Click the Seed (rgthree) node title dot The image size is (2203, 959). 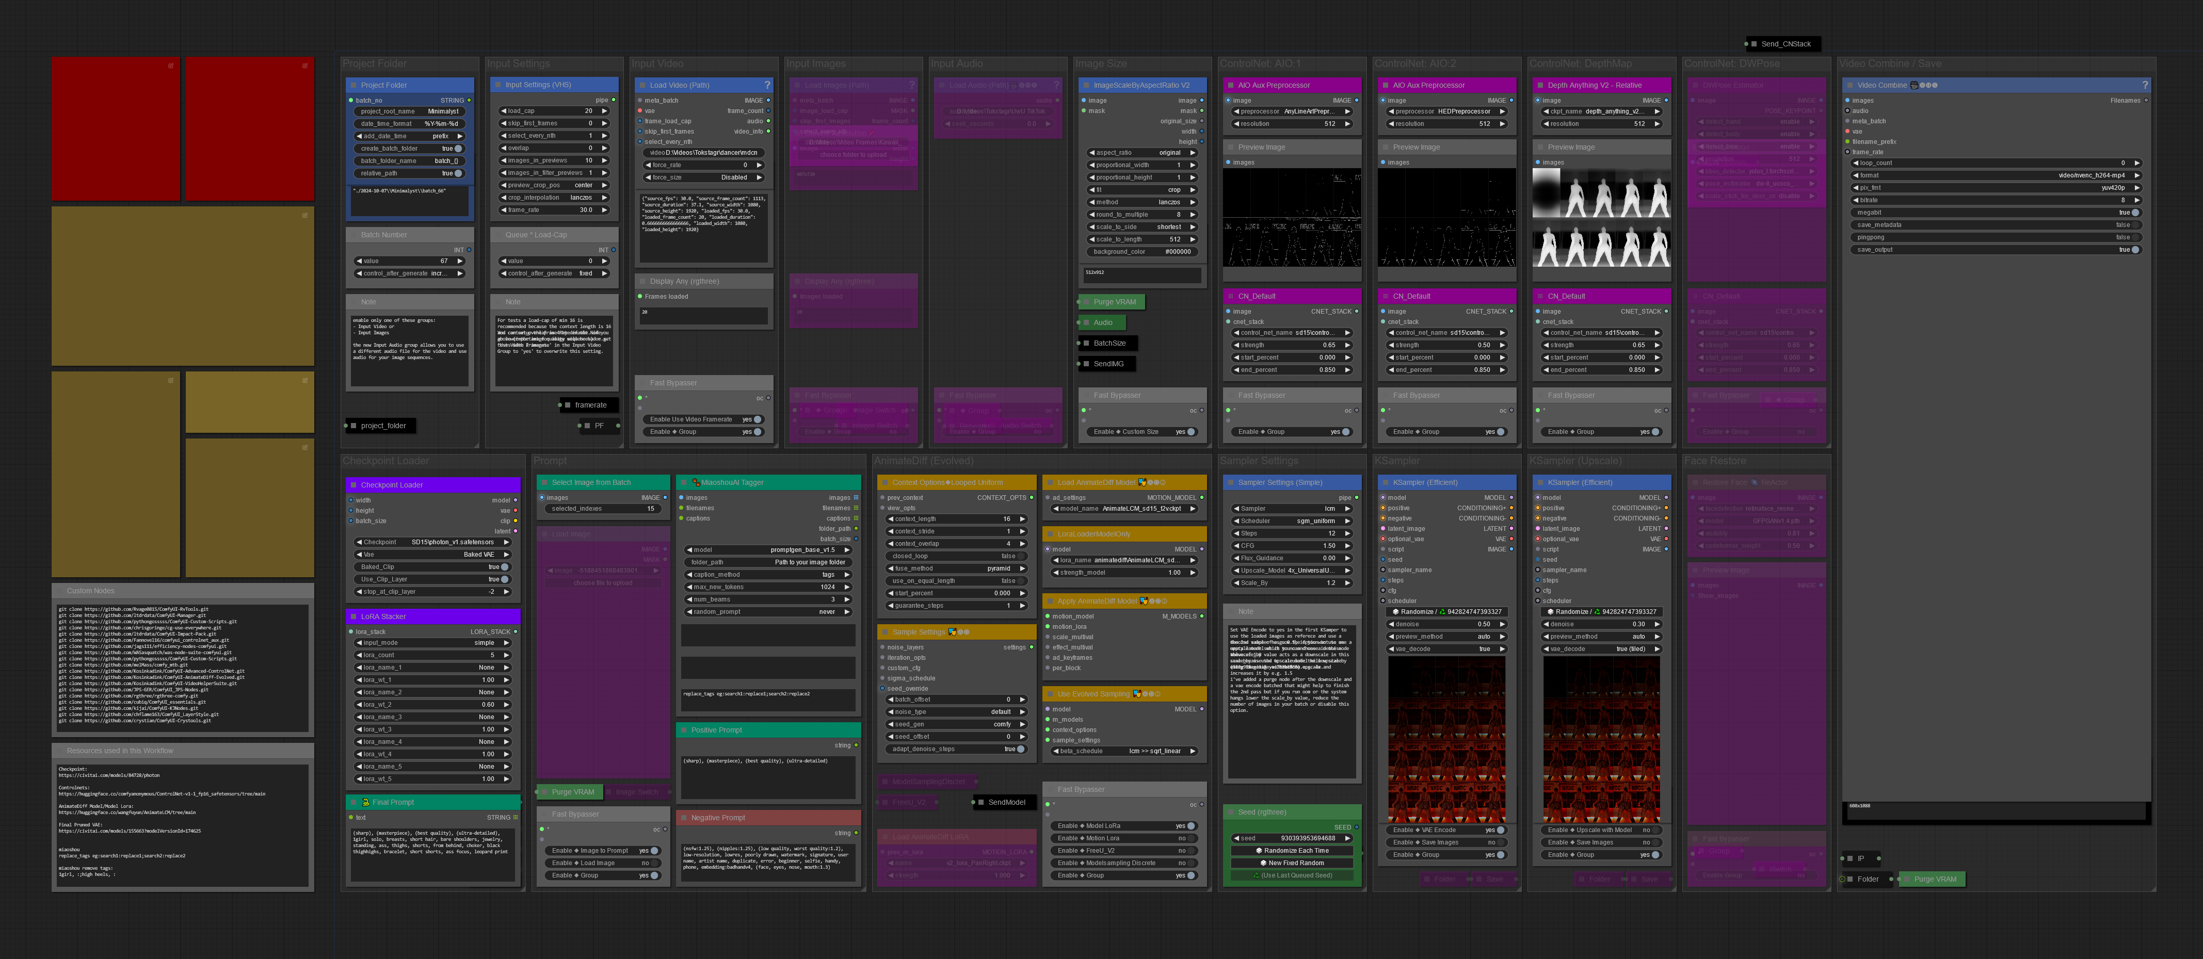(x=1231, y=812)
